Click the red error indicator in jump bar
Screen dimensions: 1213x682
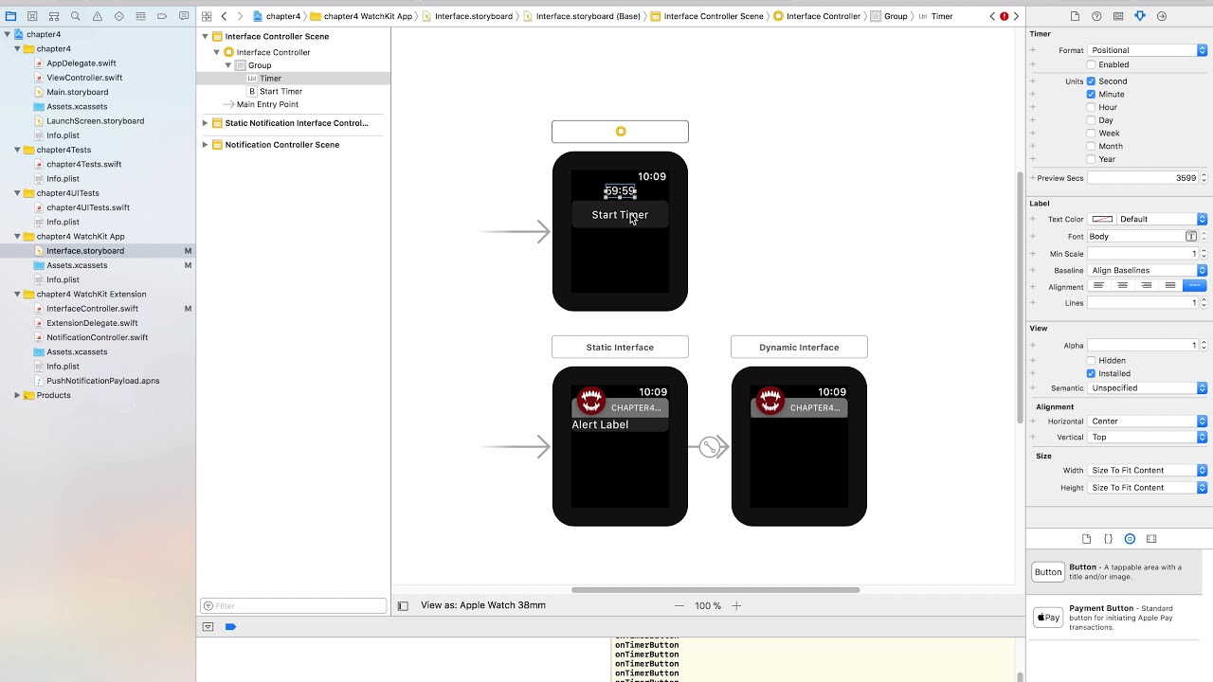point(1004,16)
